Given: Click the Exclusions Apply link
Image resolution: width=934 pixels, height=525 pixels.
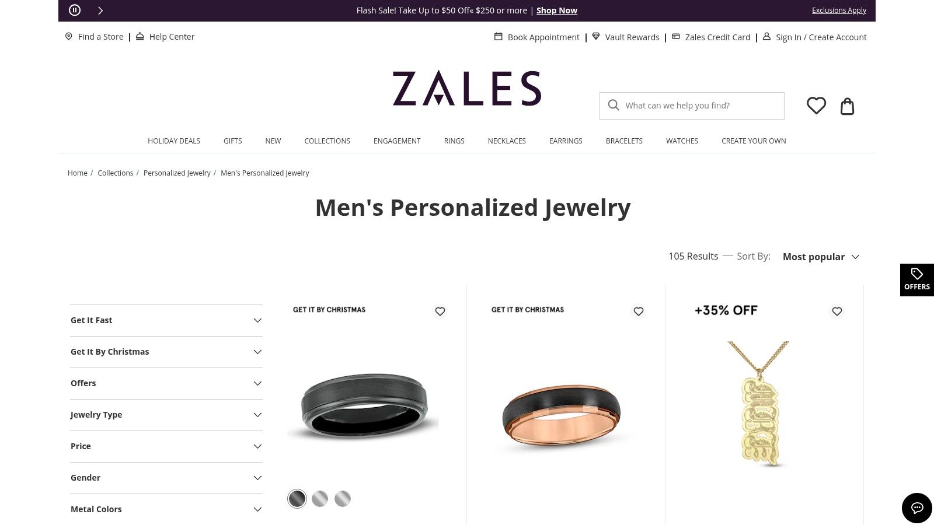Looking at the screenshot, I should tap(839, 10).
